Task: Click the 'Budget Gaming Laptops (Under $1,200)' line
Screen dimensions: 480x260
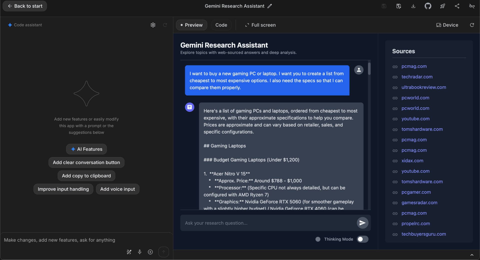Action: click(251, 160)
